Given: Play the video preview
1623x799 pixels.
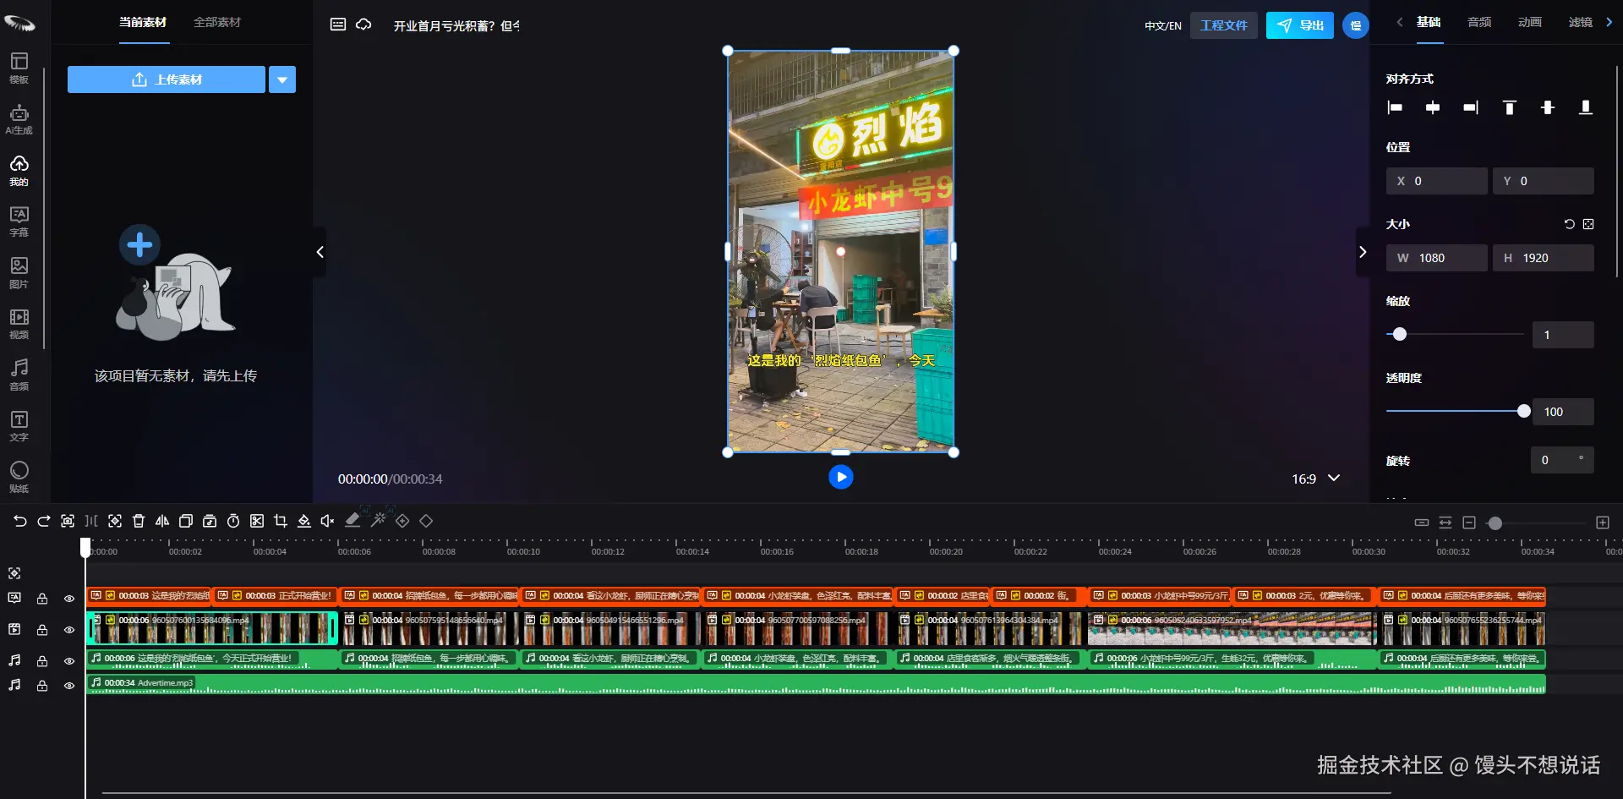Looking at the screenshot, I should coord(841,477).
